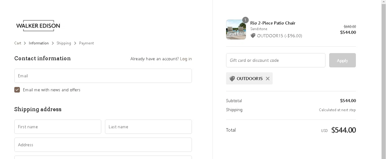Viewport: 386px width, 159px height.
Task: Select the Information breadcrumb step
Action: (x=39, y=43)
